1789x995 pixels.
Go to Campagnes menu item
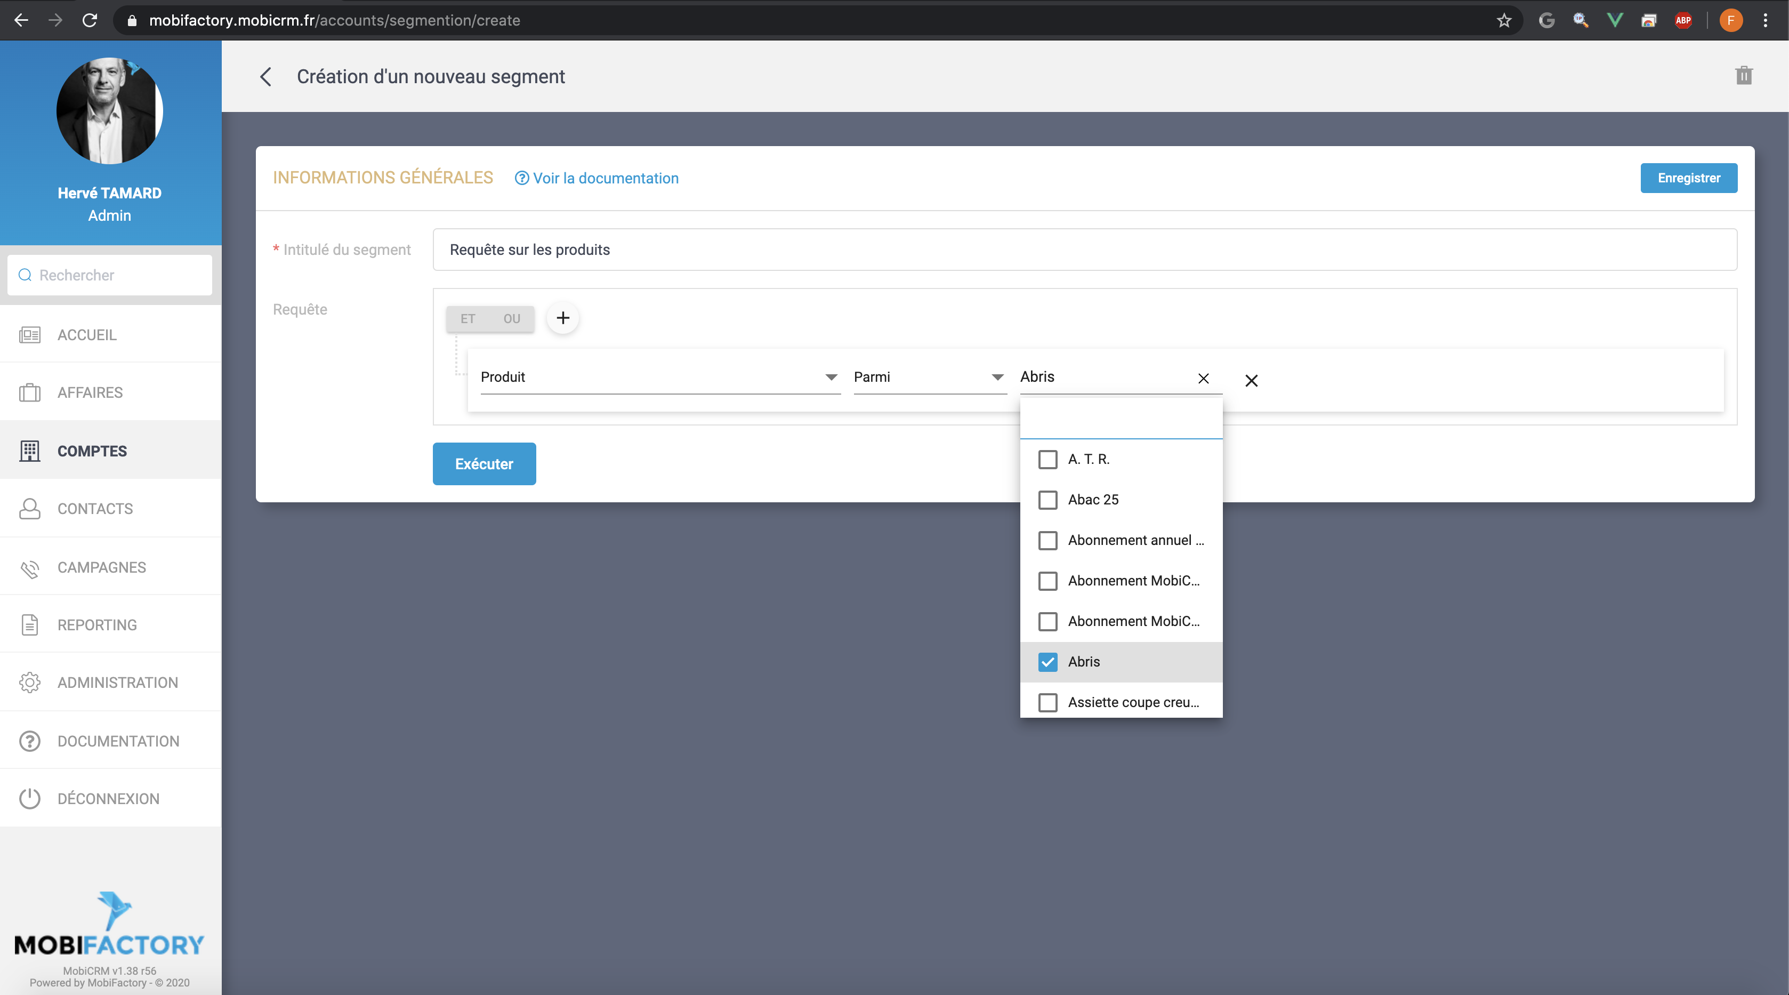(101, 567)
